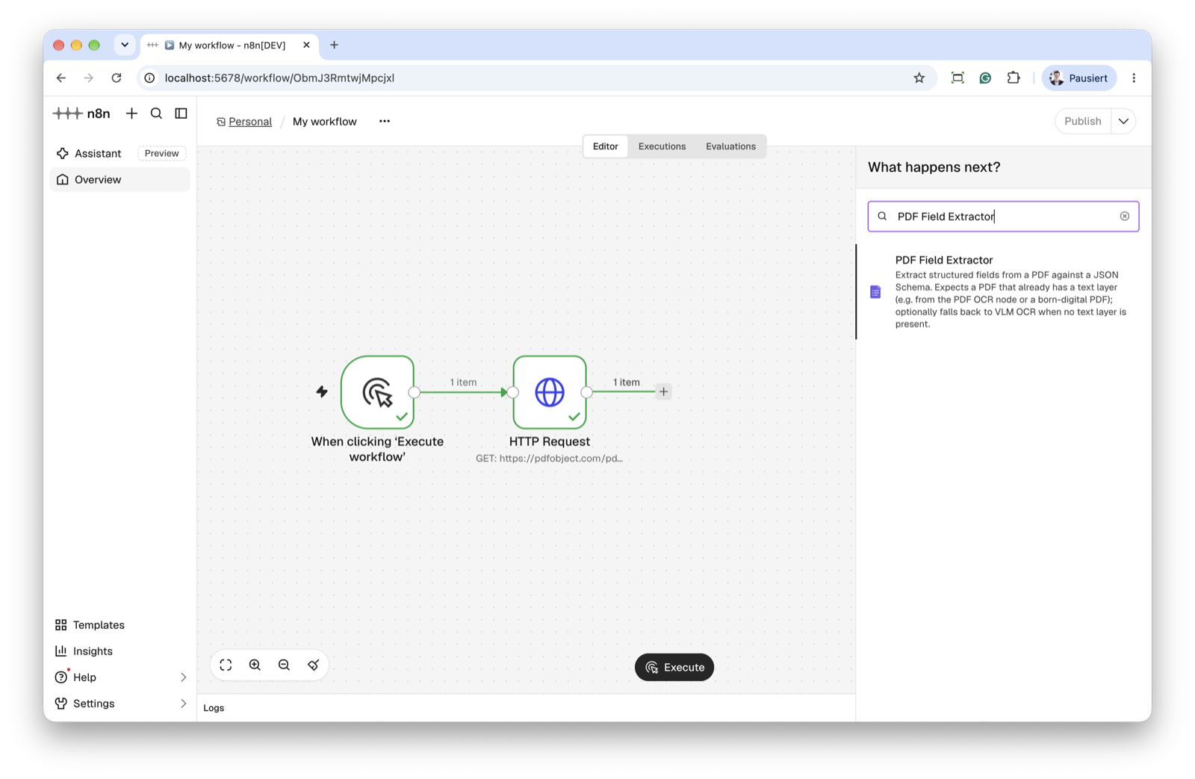Open the Publish dropdown arrow
This screenshot has height=779, width=1195.
pos(1123,121)
